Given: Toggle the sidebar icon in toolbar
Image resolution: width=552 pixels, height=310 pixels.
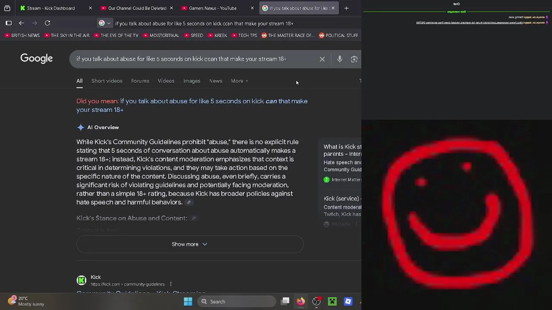Looking at the screenshot, I should point(9,23).
